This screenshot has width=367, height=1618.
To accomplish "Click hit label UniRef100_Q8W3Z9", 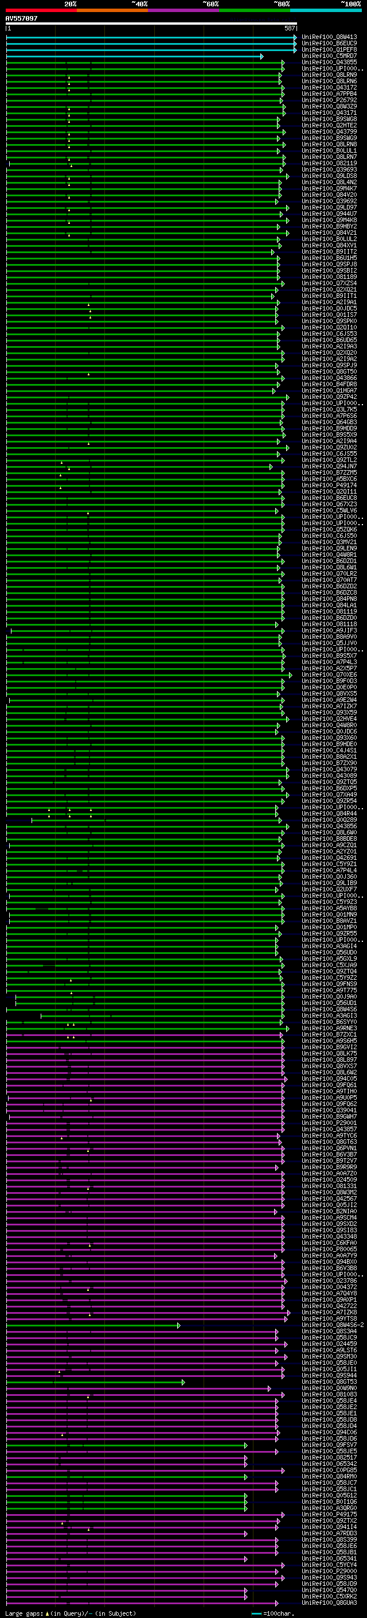I will 329,106.
